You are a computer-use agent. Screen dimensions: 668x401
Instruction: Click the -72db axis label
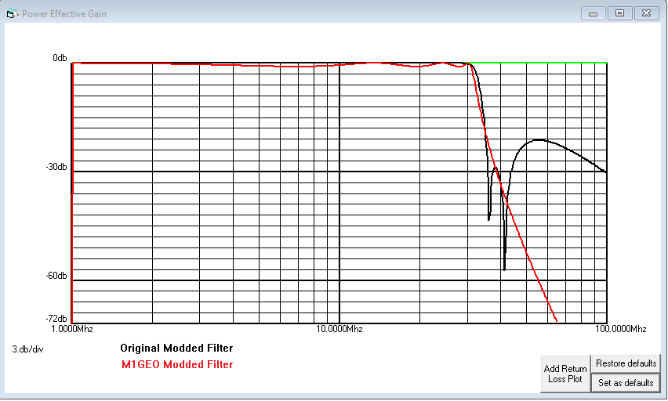pos(56,319)
